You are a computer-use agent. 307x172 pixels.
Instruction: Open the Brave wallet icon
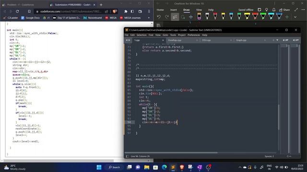tap(140, 11)
